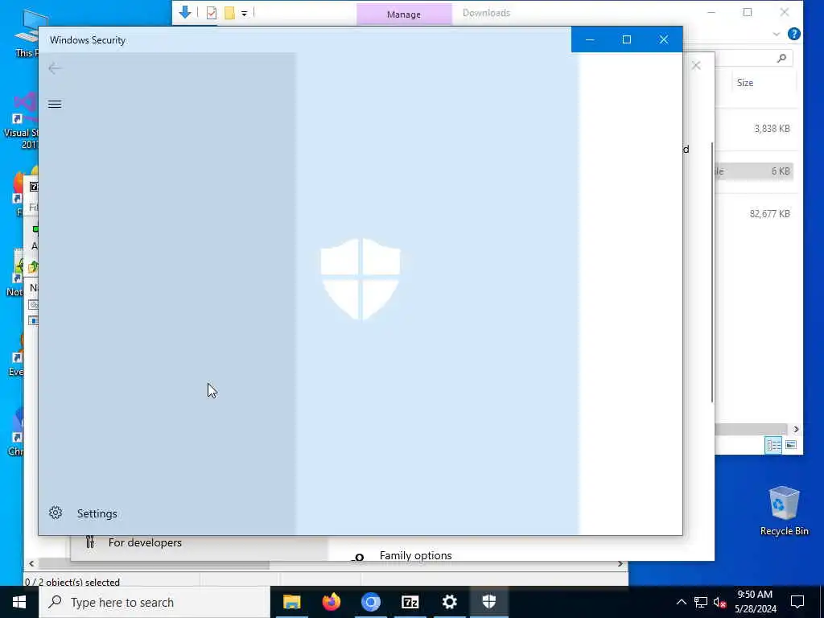The image size is (824, 618).
Task: Close the Settings window behind Windows Security
Action: (696, 66)
